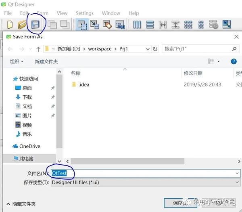The height and width of the screenshot is (212, 242).
Task: Click Bring to Front toolbar icon
Action: 65,25
